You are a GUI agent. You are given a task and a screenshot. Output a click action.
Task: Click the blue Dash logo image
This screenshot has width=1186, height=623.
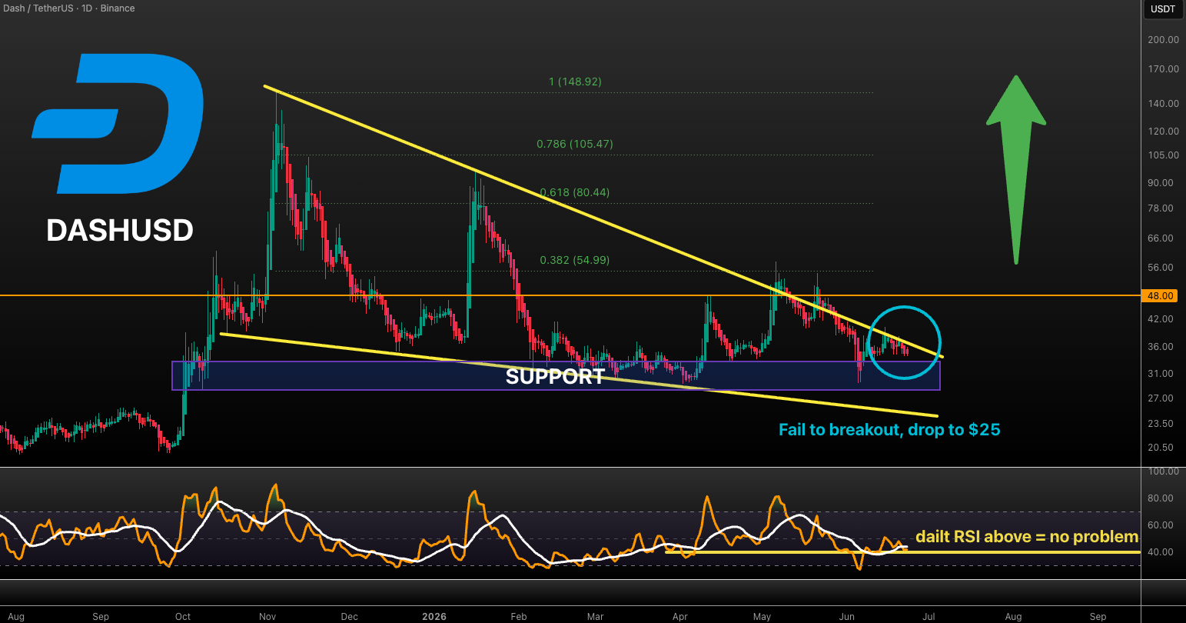pos(118,123)
